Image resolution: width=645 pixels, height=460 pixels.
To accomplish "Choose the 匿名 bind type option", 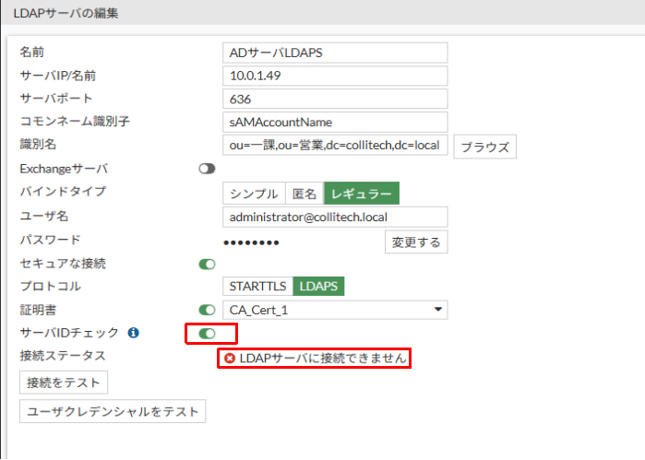I will (x=304, y=193).
